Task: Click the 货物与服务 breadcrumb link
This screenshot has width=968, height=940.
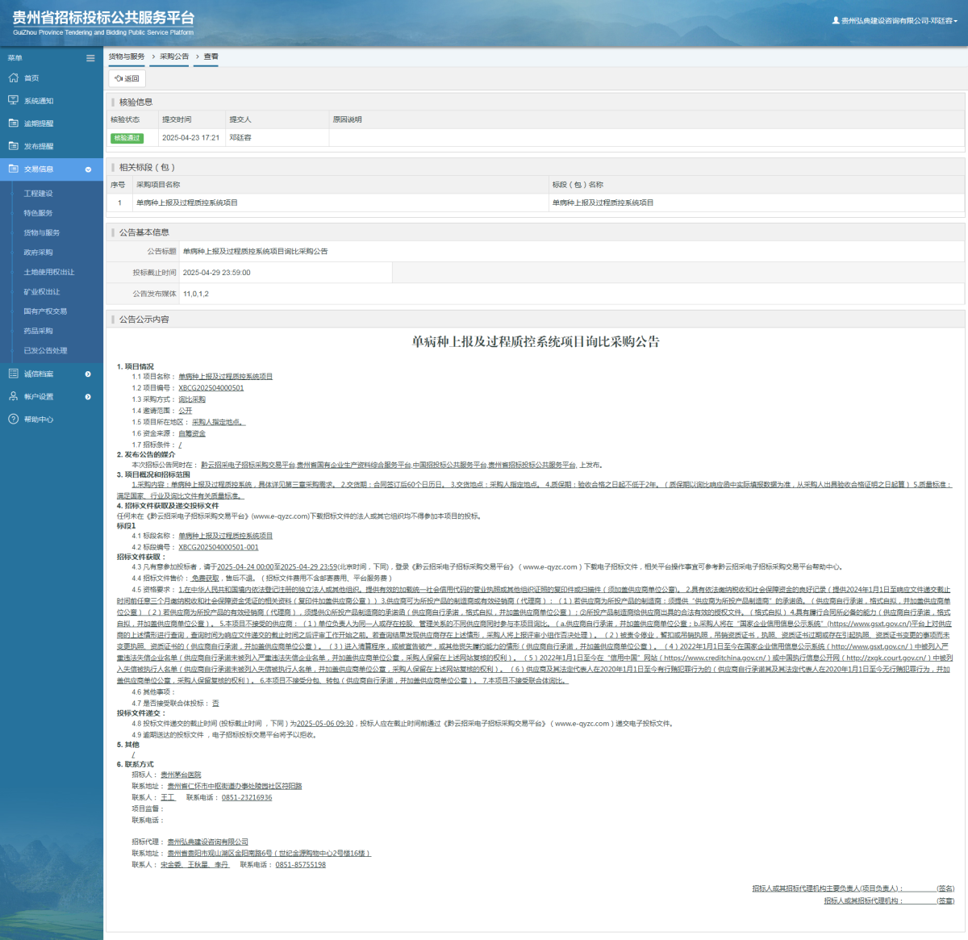Action: tap(127, 56)
